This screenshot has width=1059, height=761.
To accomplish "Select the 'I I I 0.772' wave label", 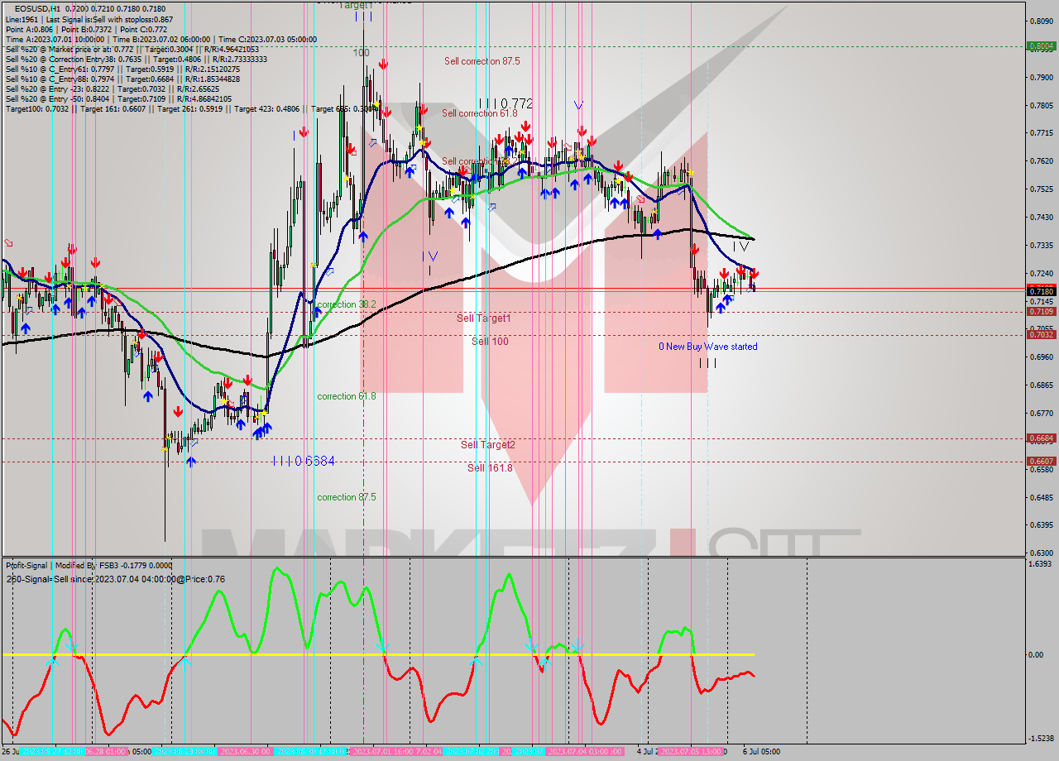I will [x=506, y=104].
